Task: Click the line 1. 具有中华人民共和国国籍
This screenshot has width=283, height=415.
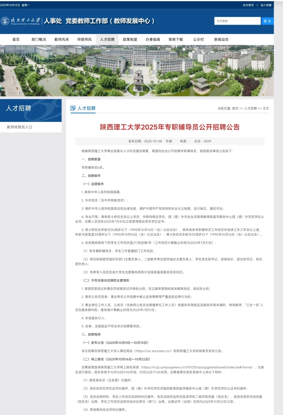Action: click(101, 192)
